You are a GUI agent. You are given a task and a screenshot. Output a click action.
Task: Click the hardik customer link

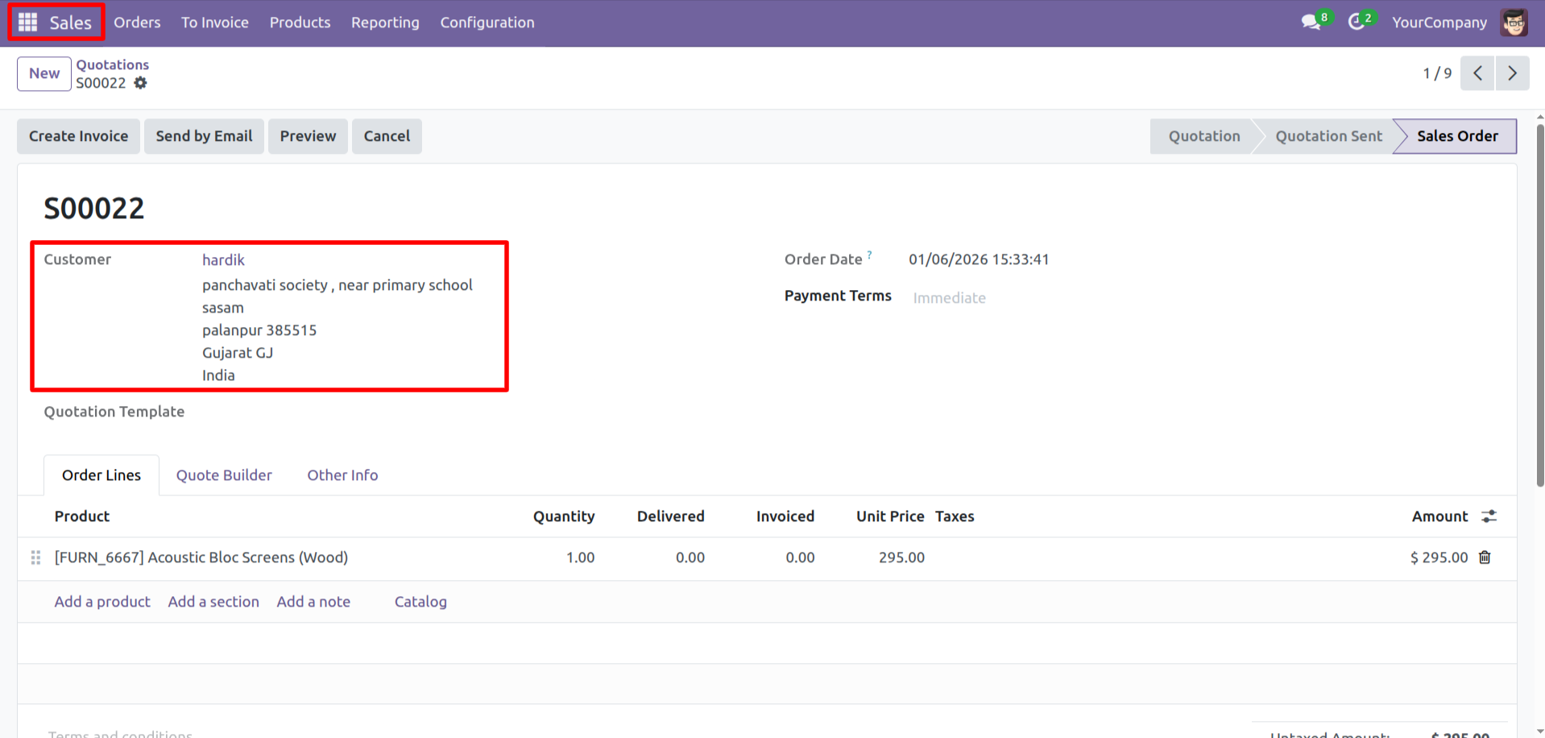[x=223, y=260]
